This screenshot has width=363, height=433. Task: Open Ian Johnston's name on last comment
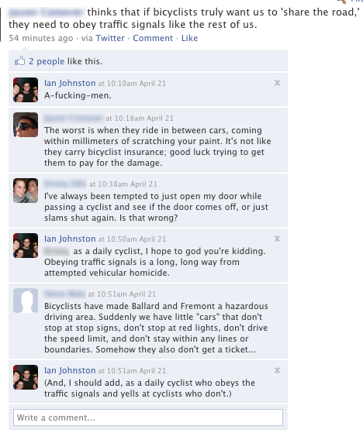pyautogui.click(x=70, y=370)
